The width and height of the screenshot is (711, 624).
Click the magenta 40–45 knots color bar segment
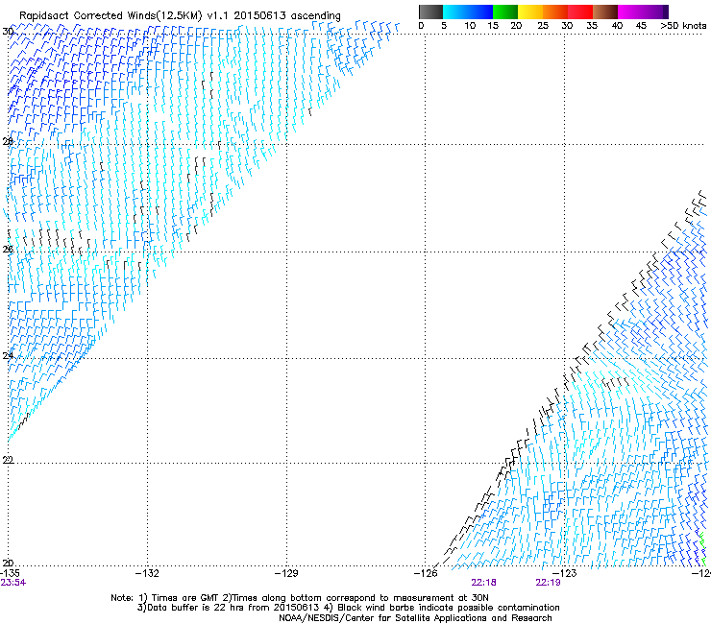point(630,12)
